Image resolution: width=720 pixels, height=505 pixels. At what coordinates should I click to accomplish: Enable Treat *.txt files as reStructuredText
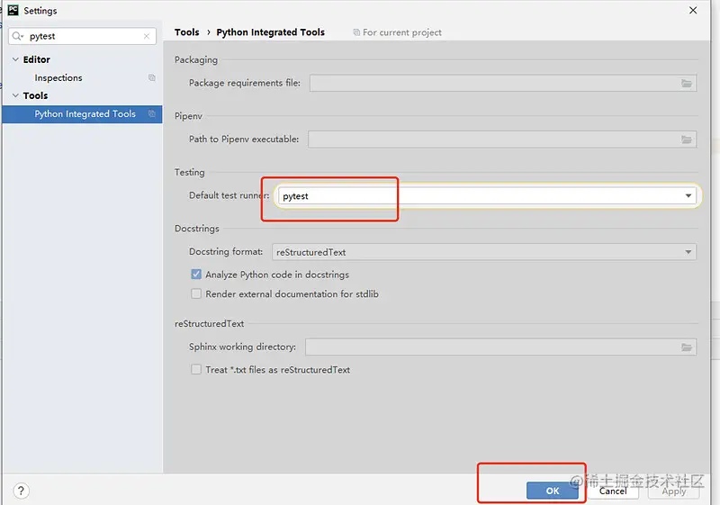[196, 370]
